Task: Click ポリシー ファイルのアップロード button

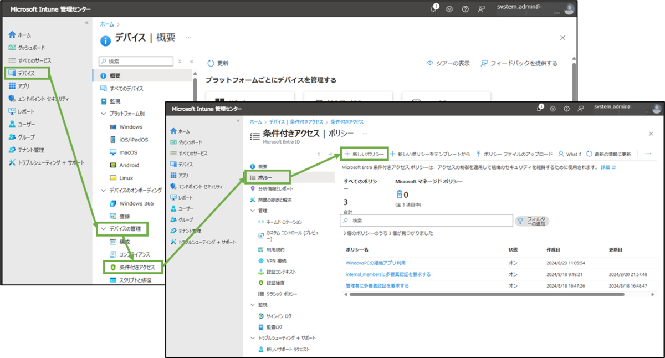Action: click(x=514, y=154)
